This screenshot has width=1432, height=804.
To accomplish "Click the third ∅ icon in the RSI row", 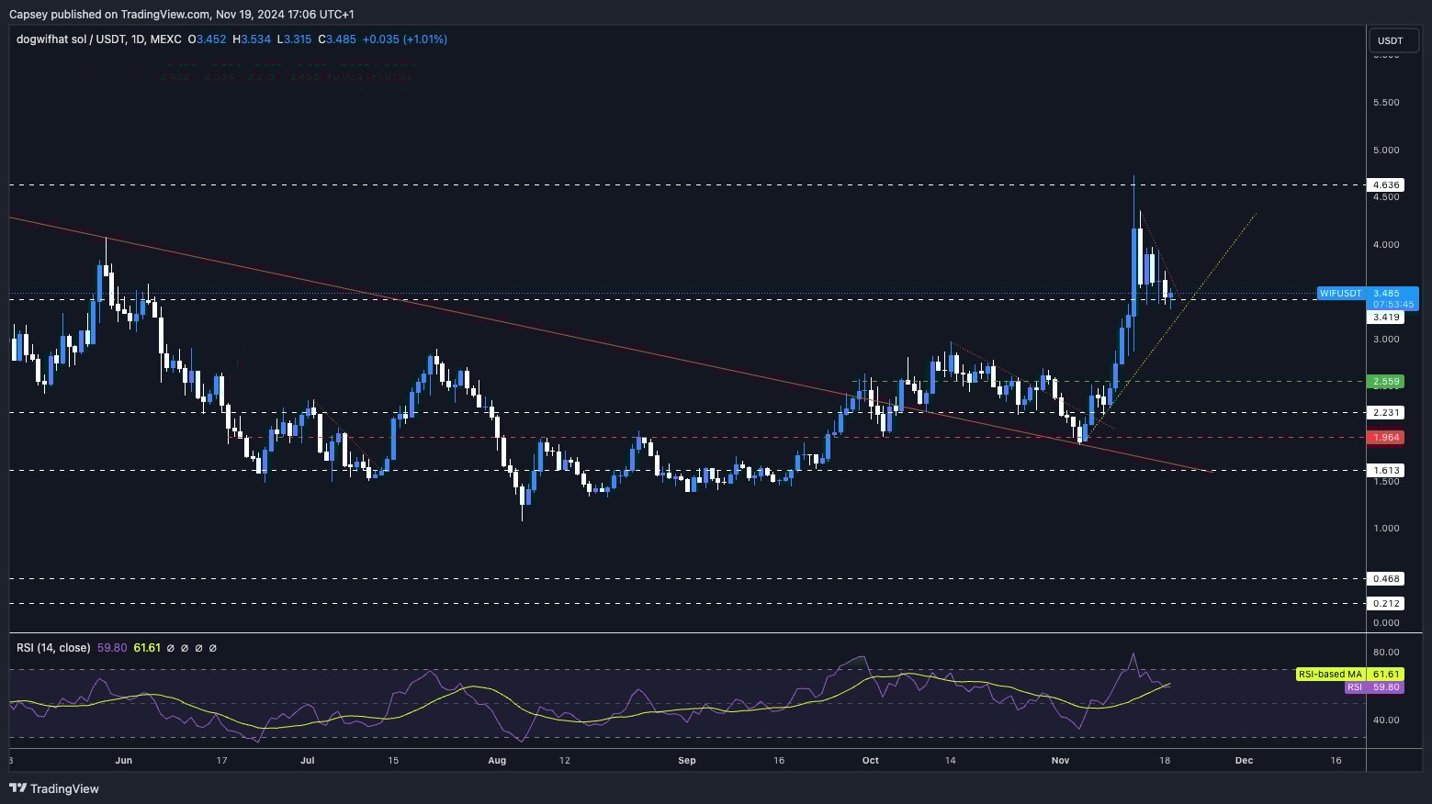I will (199, 648).
